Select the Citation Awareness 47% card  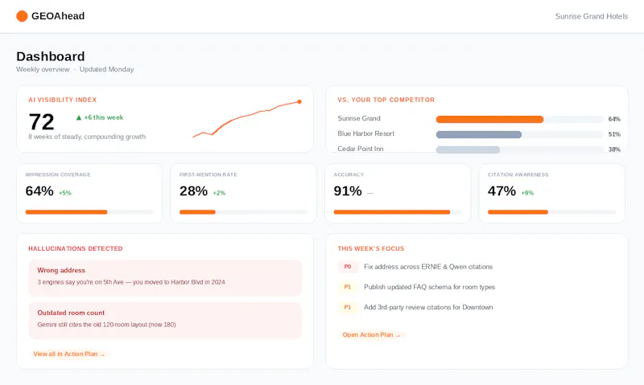(552, 194)
